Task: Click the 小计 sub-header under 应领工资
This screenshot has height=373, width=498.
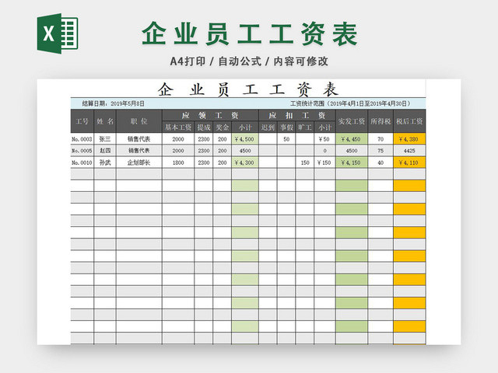Action: pyautogui.click(x=245, y=127)
